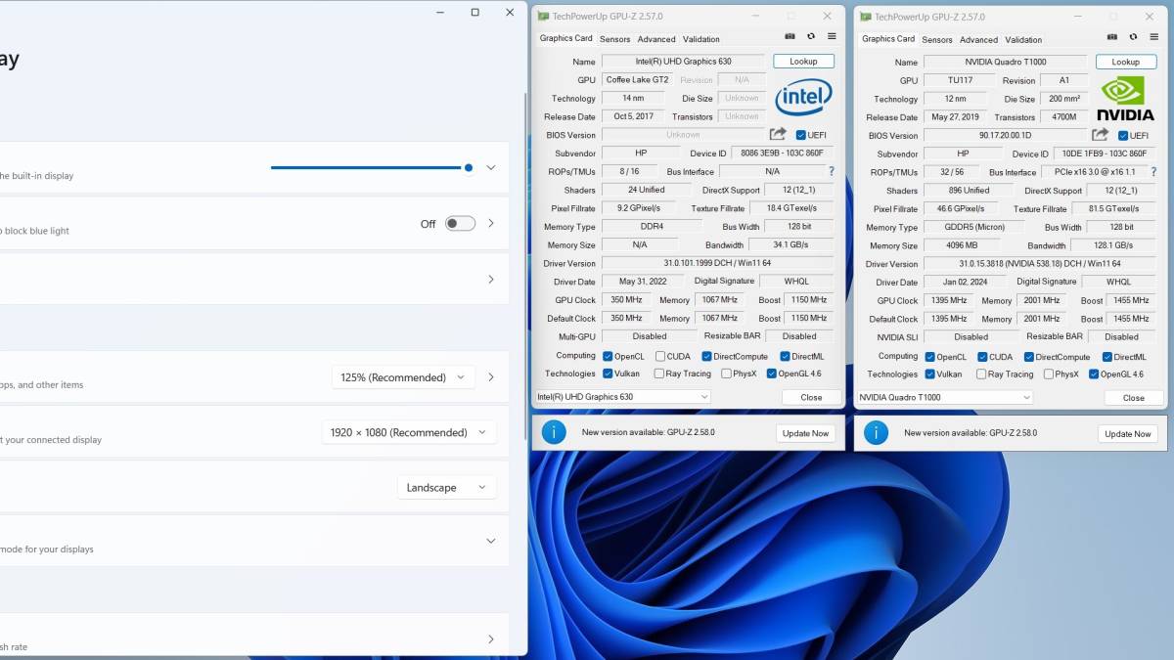Maximize the Settings display window
Viewport: 1174px width, 660px height.
point(474,13)
